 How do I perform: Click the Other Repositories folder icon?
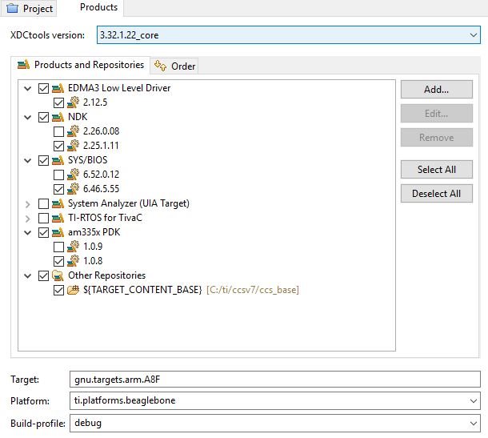(x=58, y=275)
